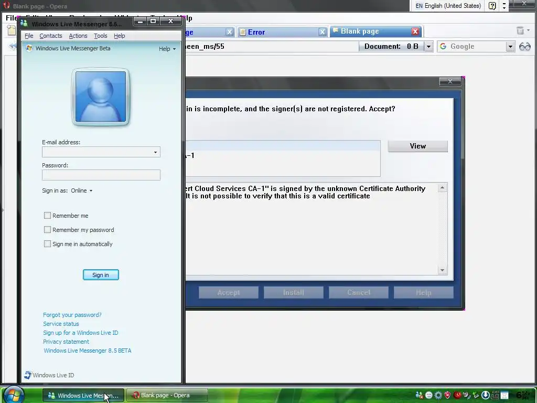Click Opera's new page icon
The height and width of the screenshot is (403, 537).
click(12, 30)
